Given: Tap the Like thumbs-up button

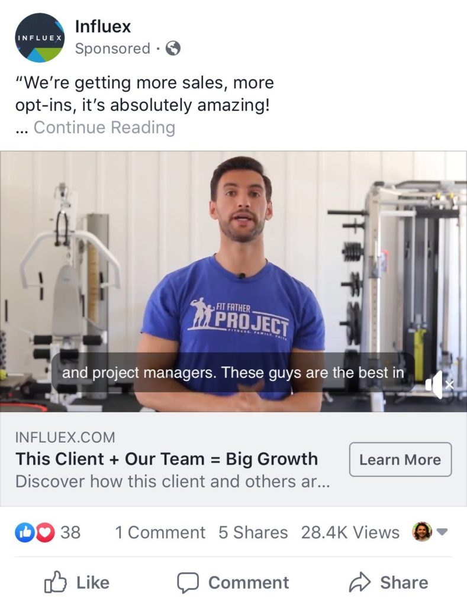Looking at the screenshot, I should [x=55, y=582].
